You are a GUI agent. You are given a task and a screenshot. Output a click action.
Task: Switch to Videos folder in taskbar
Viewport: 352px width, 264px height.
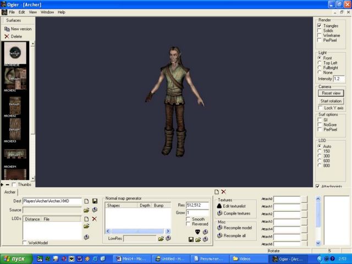point(248,259)
